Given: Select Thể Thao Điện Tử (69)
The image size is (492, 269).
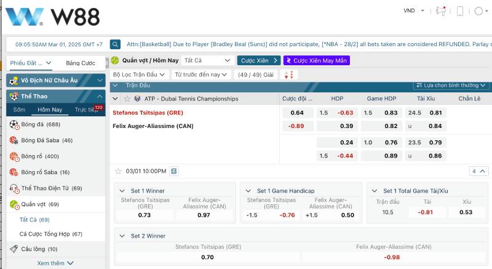Looking at the screenshot, I should (55, 188).
